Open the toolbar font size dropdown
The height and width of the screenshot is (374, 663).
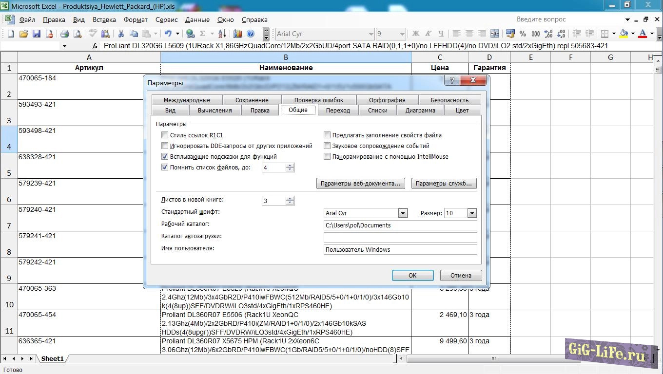click(x=402, y=34)
